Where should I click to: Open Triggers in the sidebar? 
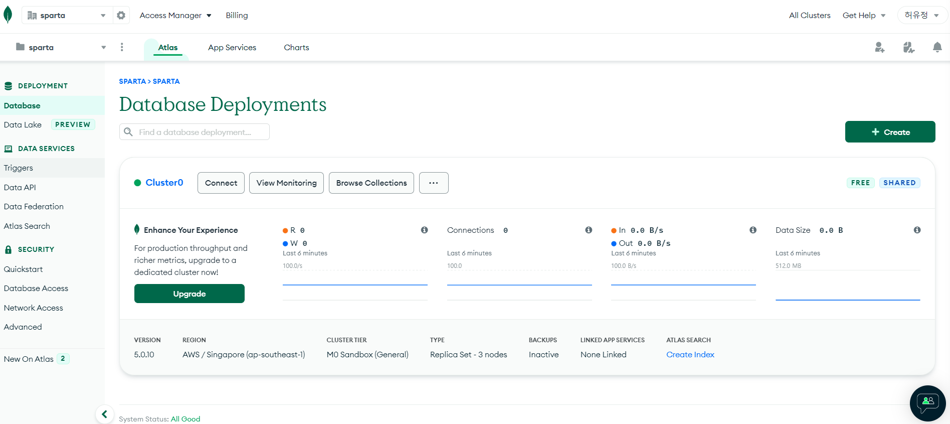pos(52,168)
